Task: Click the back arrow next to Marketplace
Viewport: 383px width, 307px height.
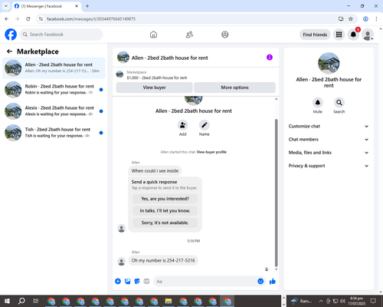Action: pos(10,51)
